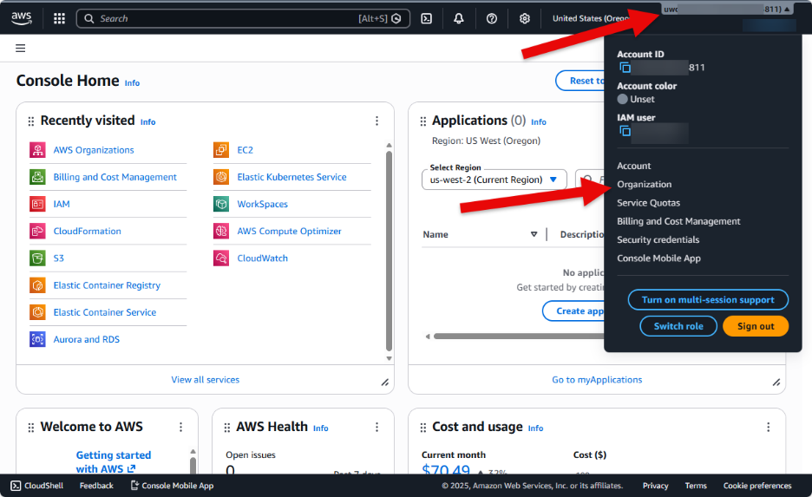Click the AWS logo
Screen dimensions: 812x497
21,18
